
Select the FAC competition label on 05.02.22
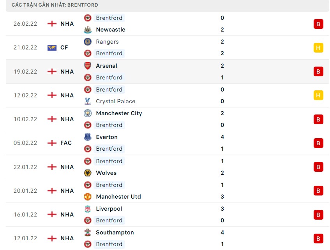click(66, 143)
